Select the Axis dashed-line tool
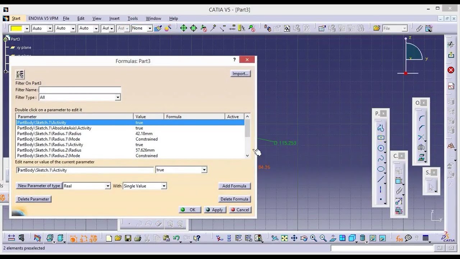 (x=381, y=190)
